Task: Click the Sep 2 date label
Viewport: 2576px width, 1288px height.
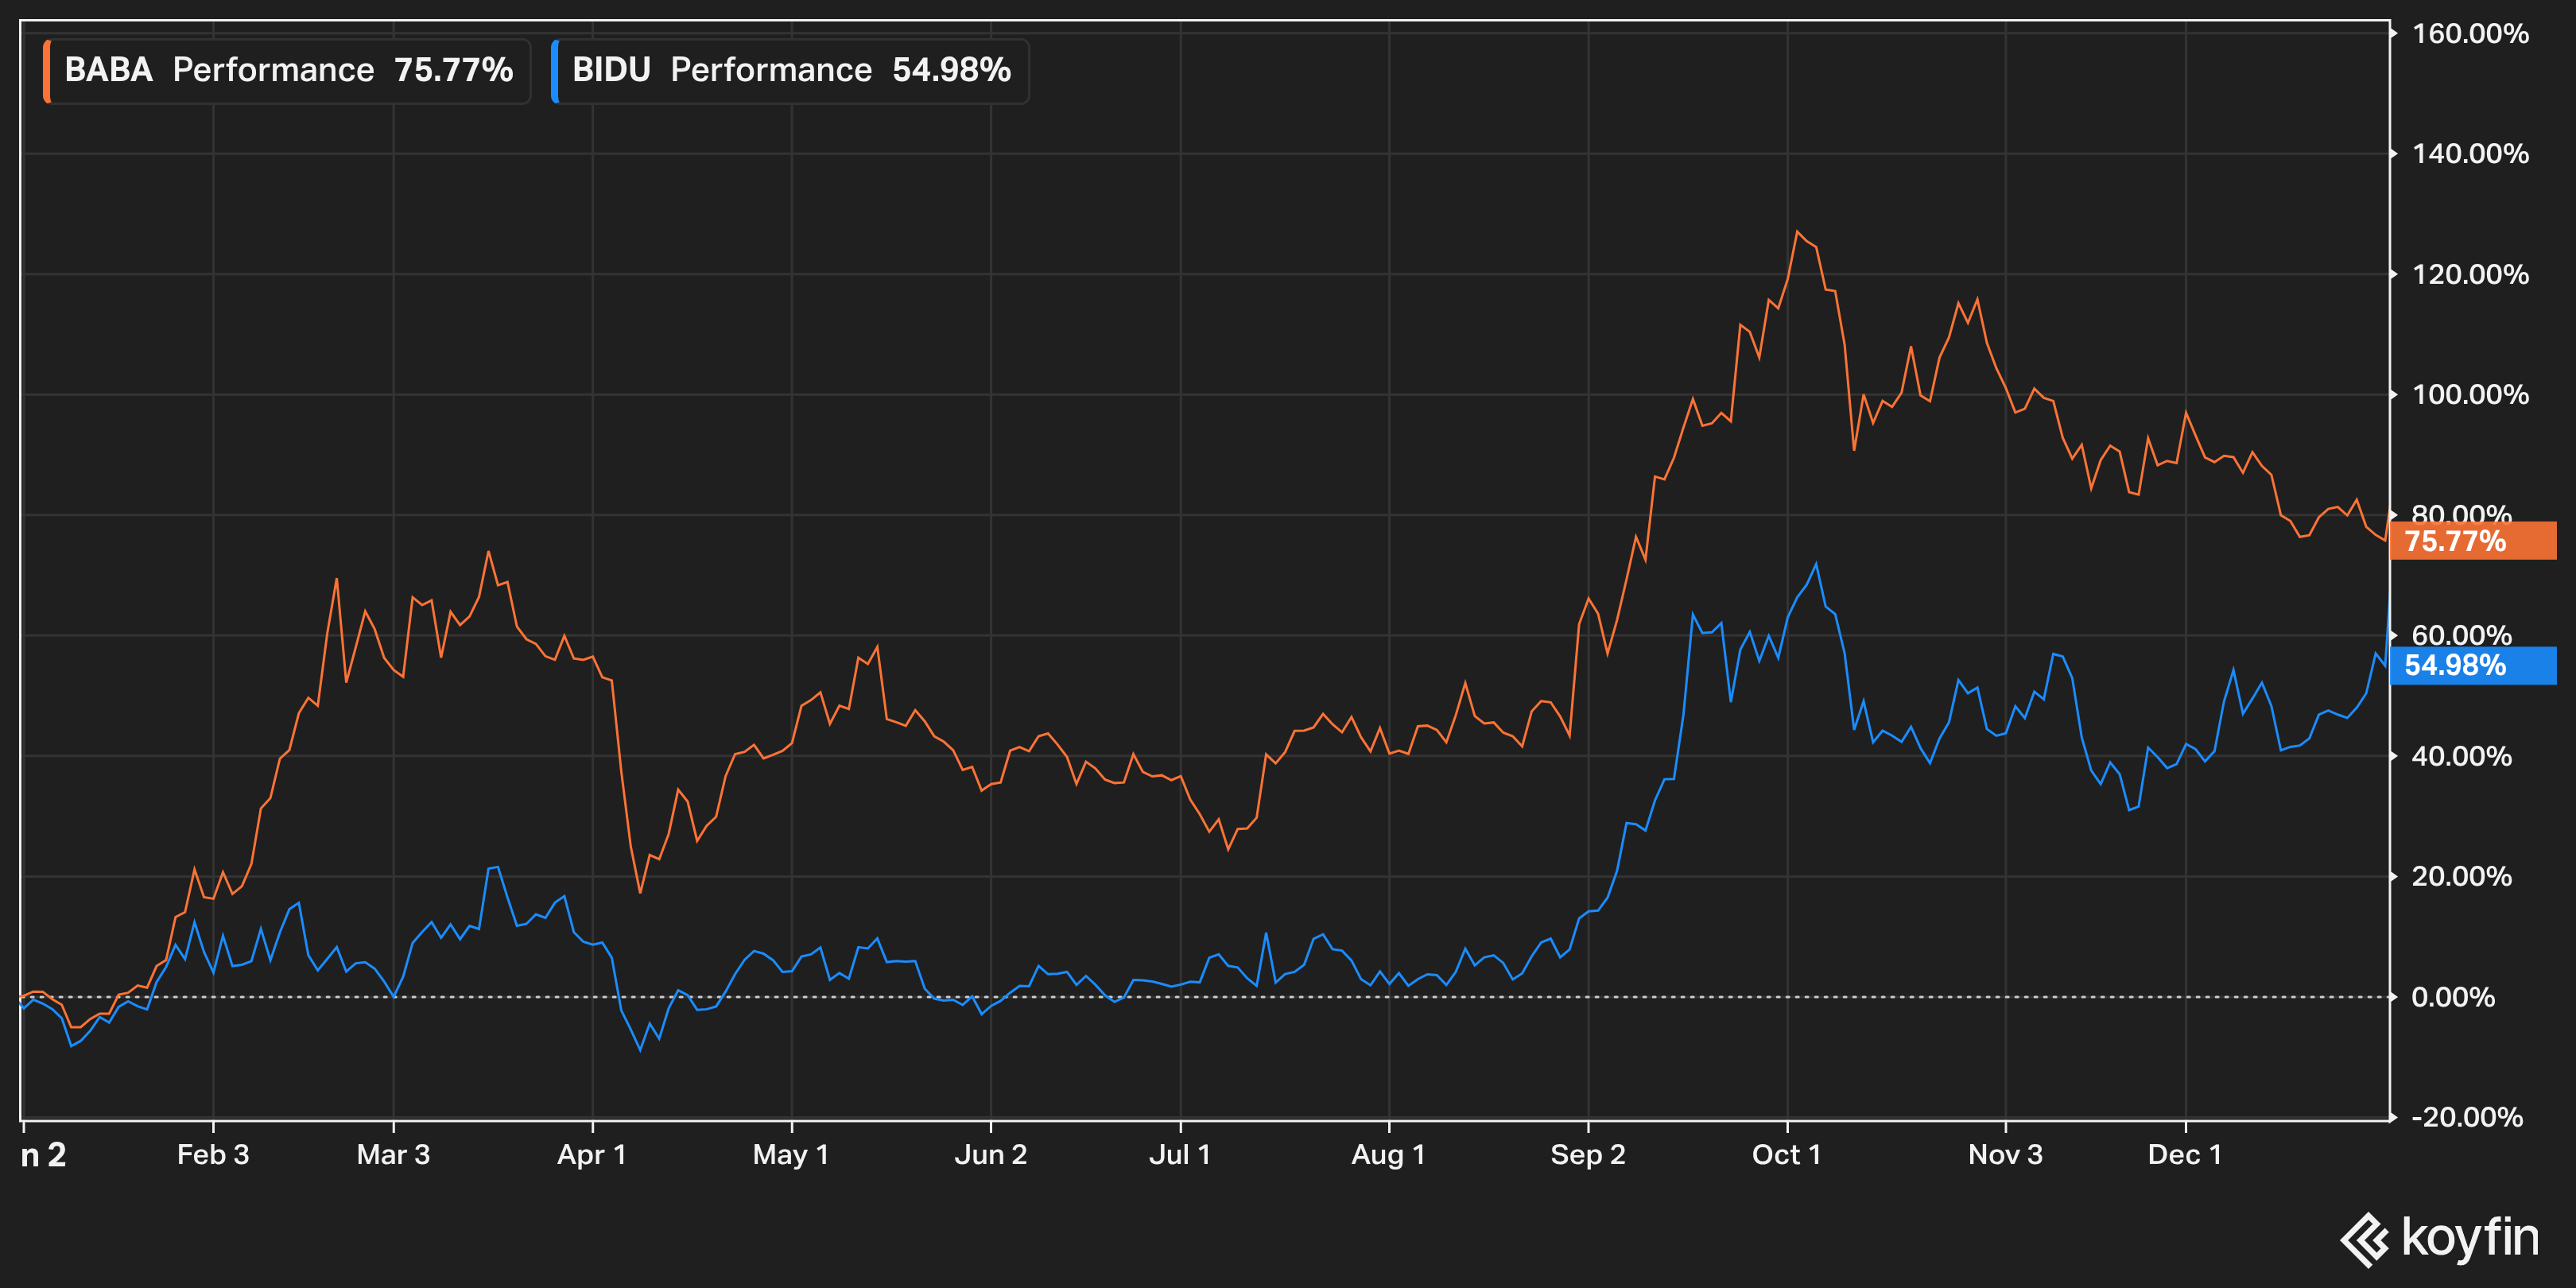Action: [1587, 1154]
